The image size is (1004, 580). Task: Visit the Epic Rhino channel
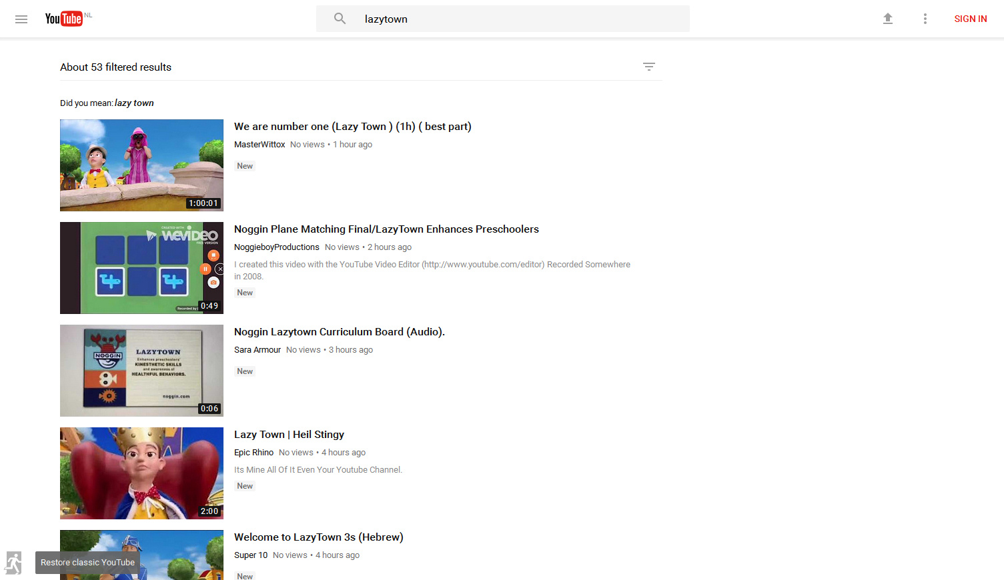tap(254, 453)
